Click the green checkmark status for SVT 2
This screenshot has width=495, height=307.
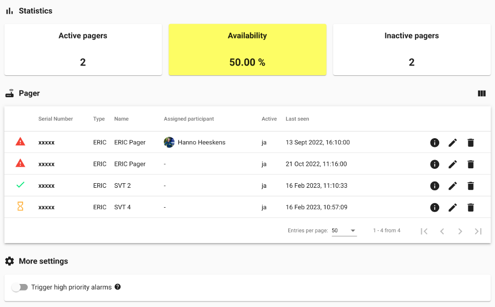pos(20,185)
